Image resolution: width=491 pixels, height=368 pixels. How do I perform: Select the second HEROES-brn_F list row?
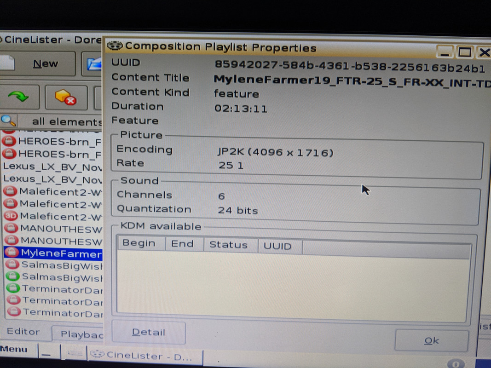pyautogui.click(x=52, y=154)
